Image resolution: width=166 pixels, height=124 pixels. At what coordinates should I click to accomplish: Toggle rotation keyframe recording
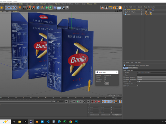point(110,102)
